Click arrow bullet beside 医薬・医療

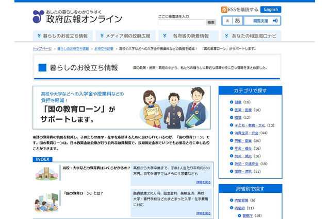point(232,109)
